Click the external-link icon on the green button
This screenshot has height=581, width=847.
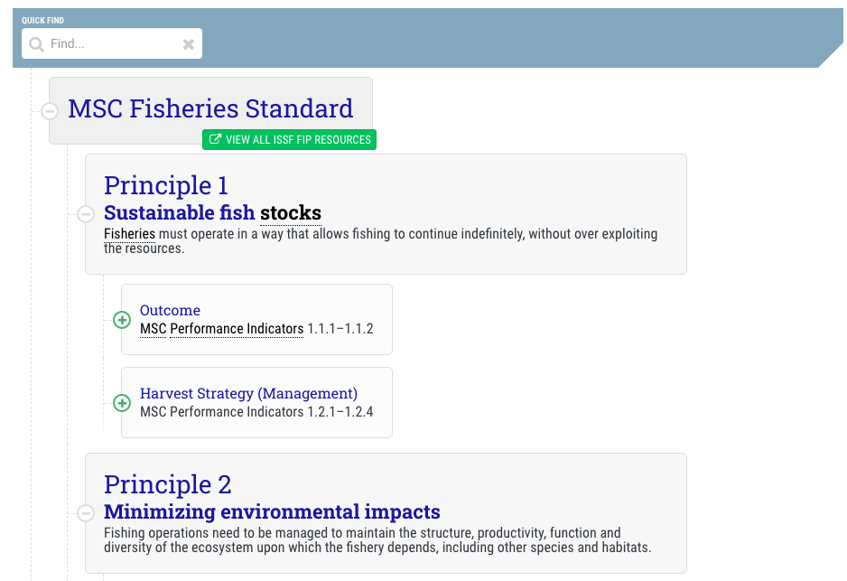(215, 139)
